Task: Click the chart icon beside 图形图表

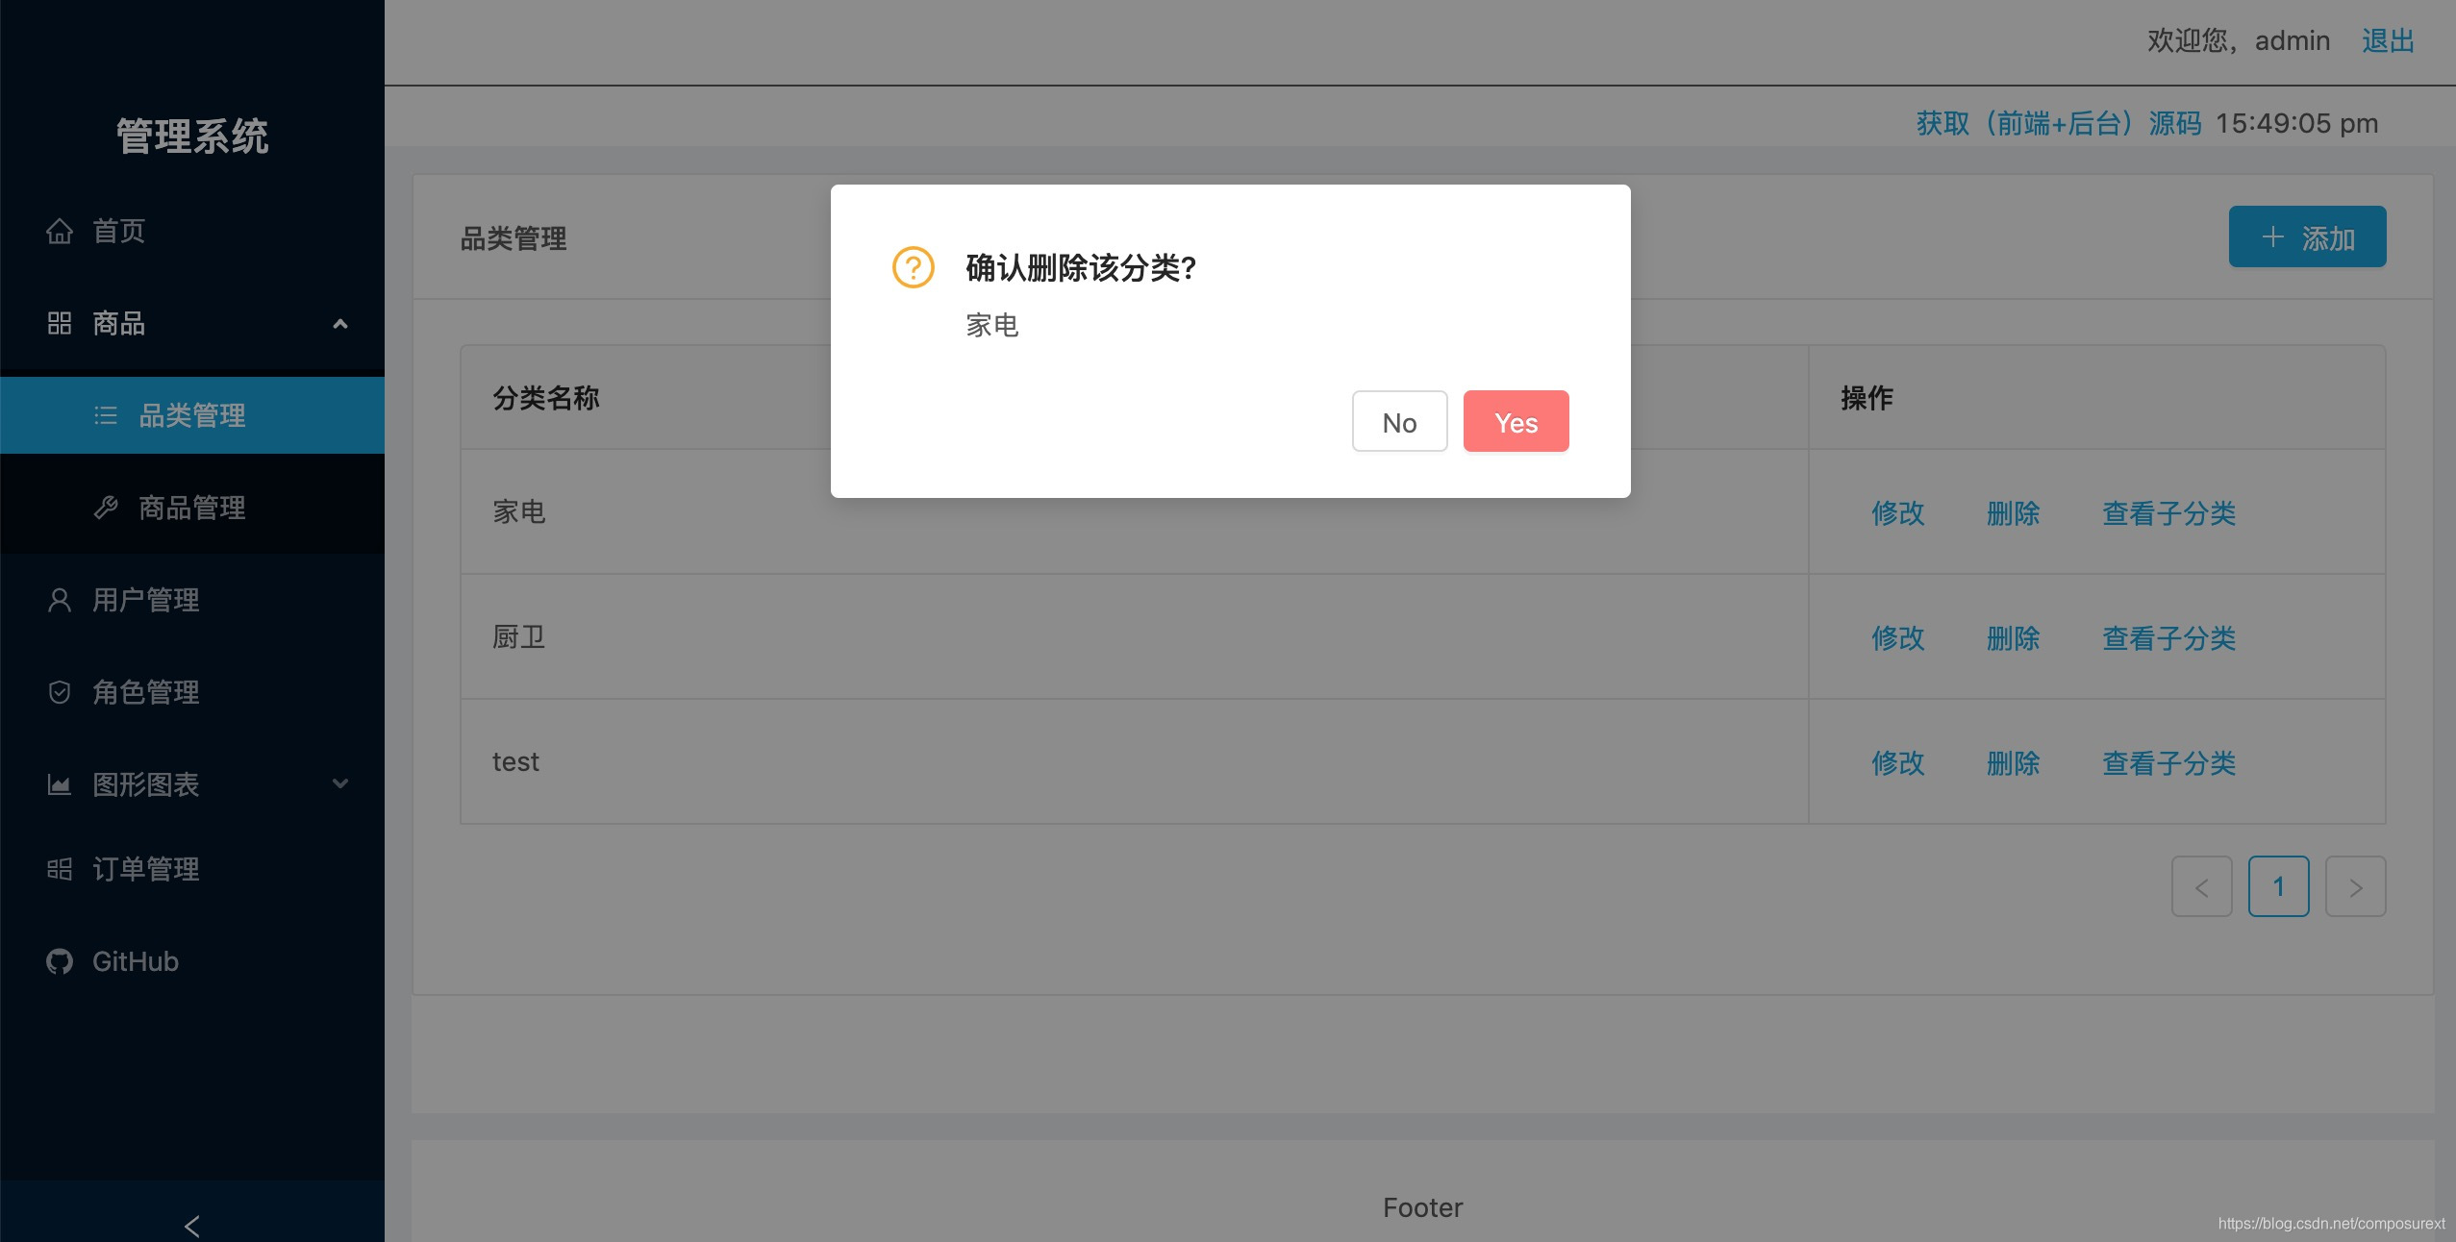Action: pos(59,784)
